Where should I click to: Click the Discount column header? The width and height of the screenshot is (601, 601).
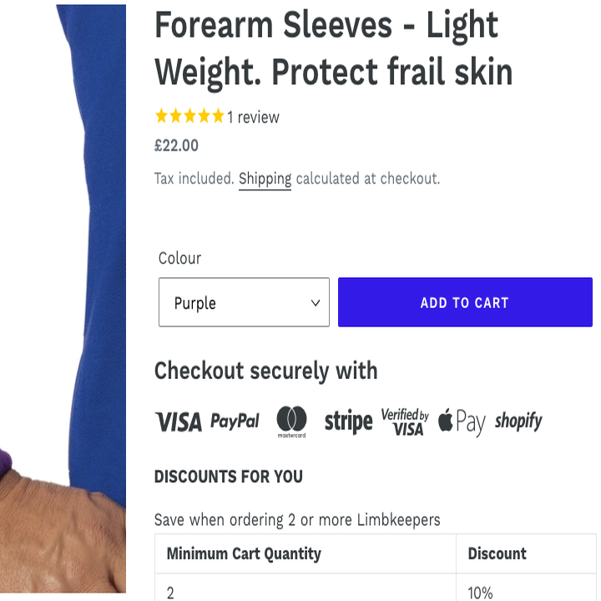coord(497,553)
